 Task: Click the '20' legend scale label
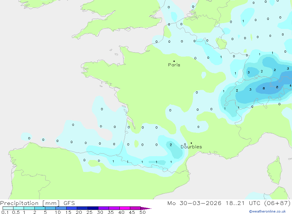click(x=79, y=212)
